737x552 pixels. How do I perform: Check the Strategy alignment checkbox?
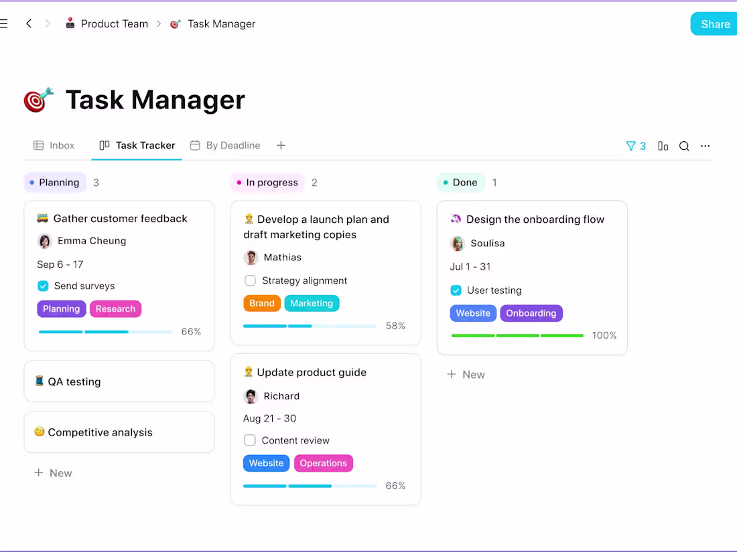pos(250,280)
